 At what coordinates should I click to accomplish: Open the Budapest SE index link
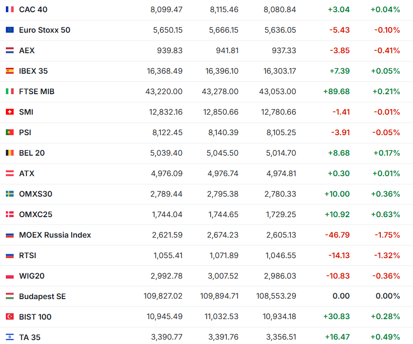click(42, 297)
